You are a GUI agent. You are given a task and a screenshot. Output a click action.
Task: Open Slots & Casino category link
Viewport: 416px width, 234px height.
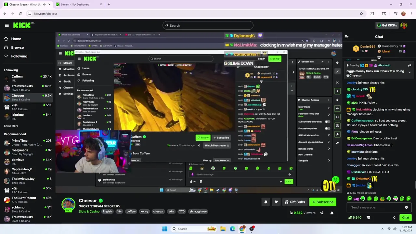[89, 211]
